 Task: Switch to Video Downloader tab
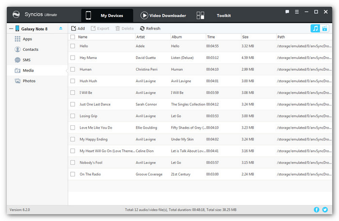[x=163, y=15]
